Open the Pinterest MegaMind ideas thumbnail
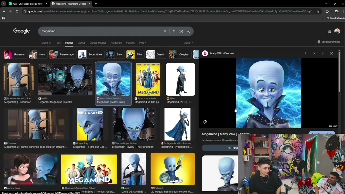345x194 pixels. coord(173,169)
